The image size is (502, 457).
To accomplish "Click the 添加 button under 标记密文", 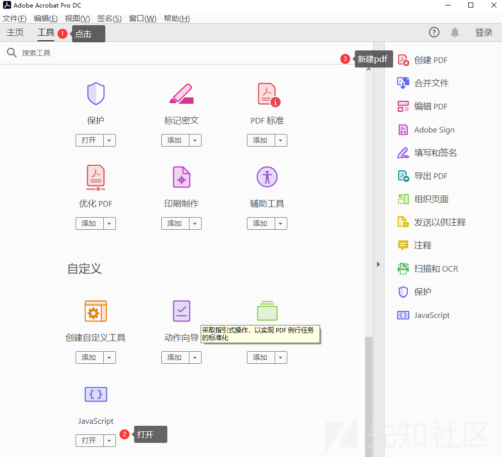I will click(x=175, y=141).
